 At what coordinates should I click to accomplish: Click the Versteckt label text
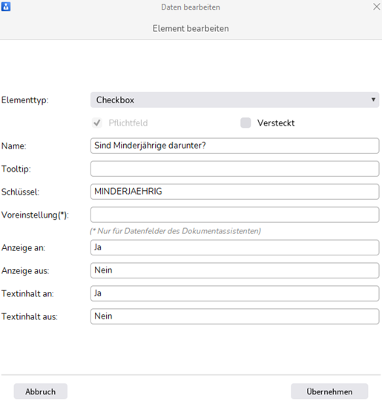pyautogui.click(x=276, y=123)
